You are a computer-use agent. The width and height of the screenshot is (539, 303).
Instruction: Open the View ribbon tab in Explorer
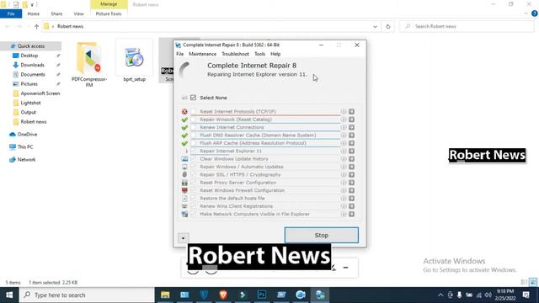tap(78, 13)
